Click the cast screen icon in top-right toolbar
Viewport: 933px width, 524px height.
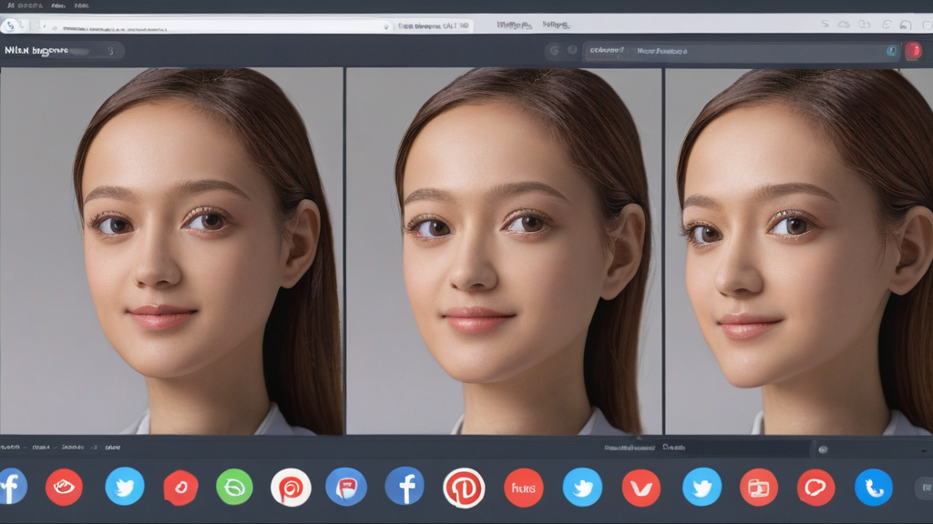tap(906, 25)
